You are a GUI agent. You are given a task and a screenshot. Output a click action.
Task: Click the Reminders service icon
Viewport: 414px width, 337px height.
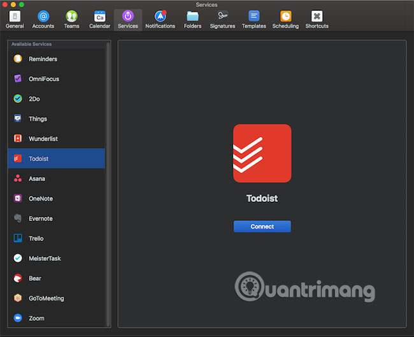point(18,59)
